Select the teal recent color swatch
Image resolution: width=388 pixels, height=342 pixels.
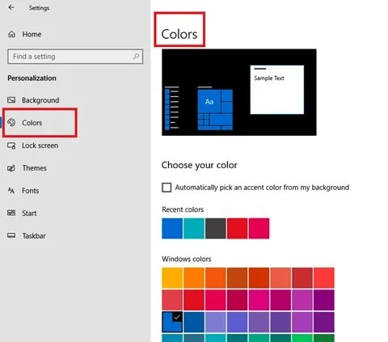tap(194, 229)
